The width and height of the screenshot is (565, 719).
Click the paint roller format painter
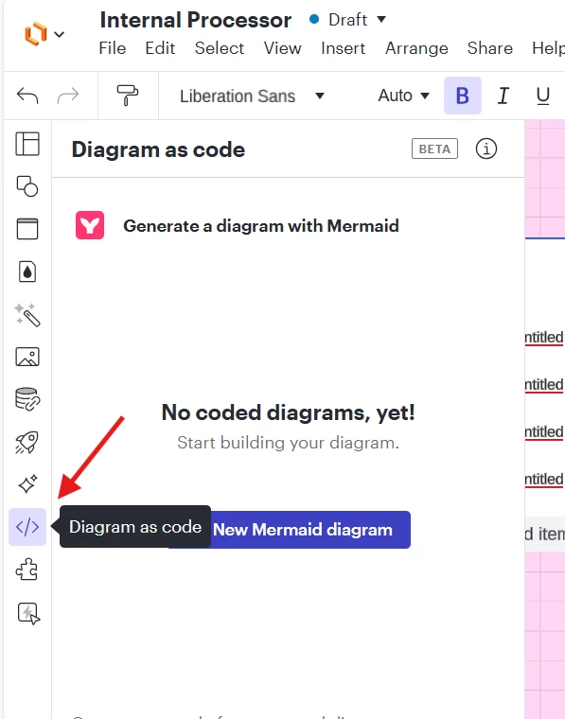click(x=128, y=96)
